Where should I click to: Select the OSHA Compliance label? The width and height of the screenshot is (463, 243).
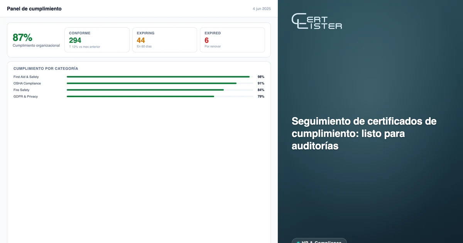click(27, 83)
